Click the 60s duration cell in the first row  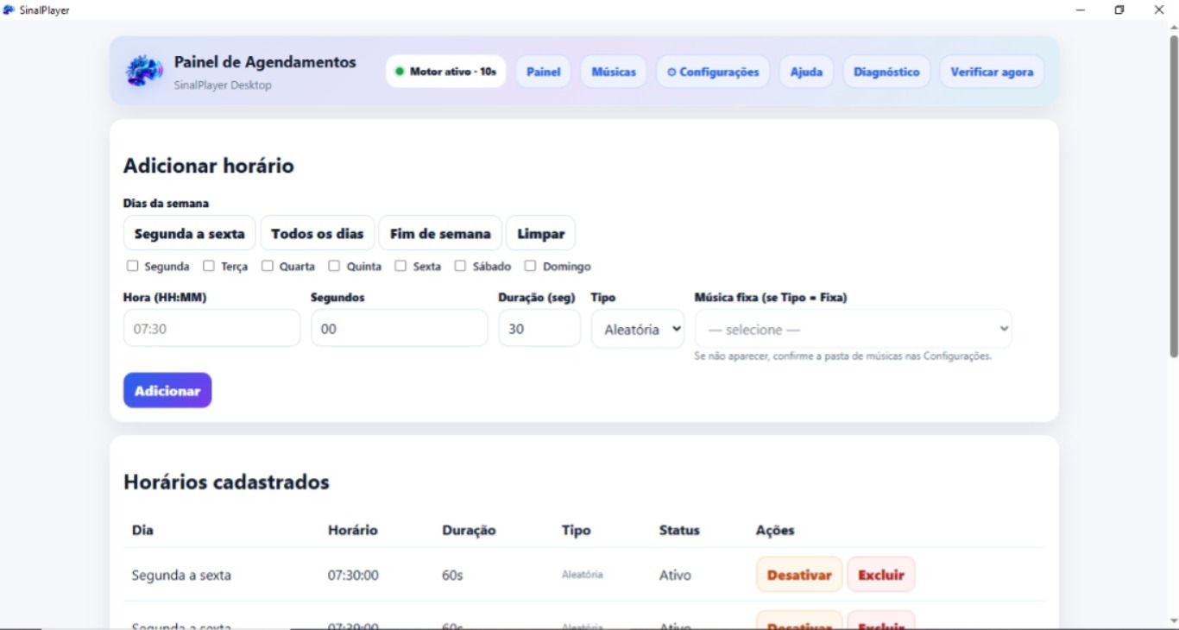tap(452, 575)
